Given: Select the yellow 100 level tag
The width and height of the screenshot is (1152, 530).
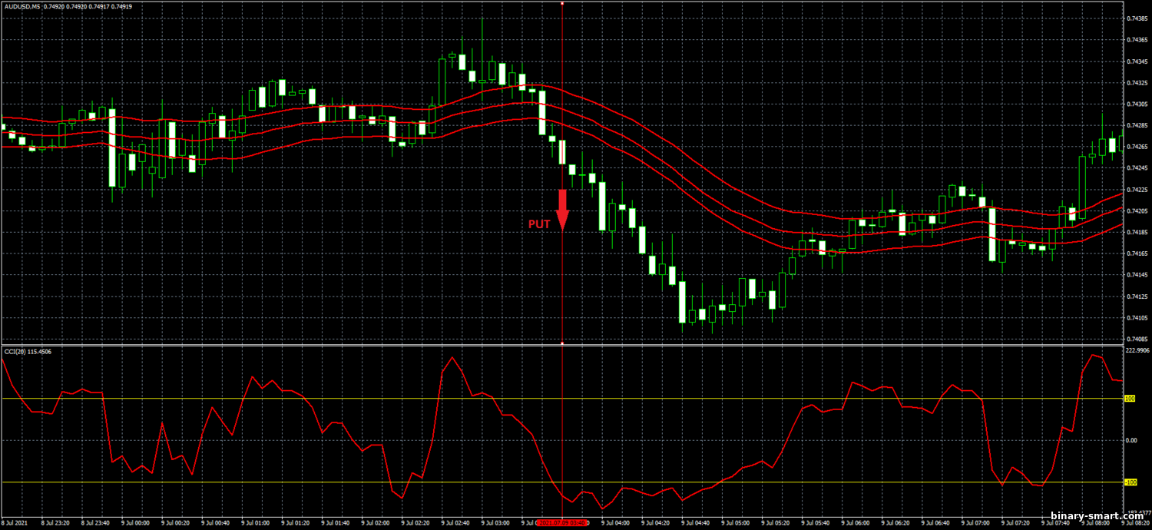Looking at the screenshot, I should 1129,399.
